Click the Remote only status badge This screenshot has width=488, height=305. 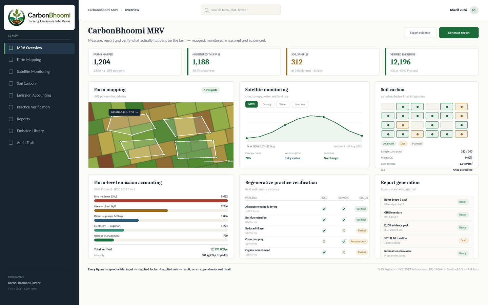(x=358, y=241)
